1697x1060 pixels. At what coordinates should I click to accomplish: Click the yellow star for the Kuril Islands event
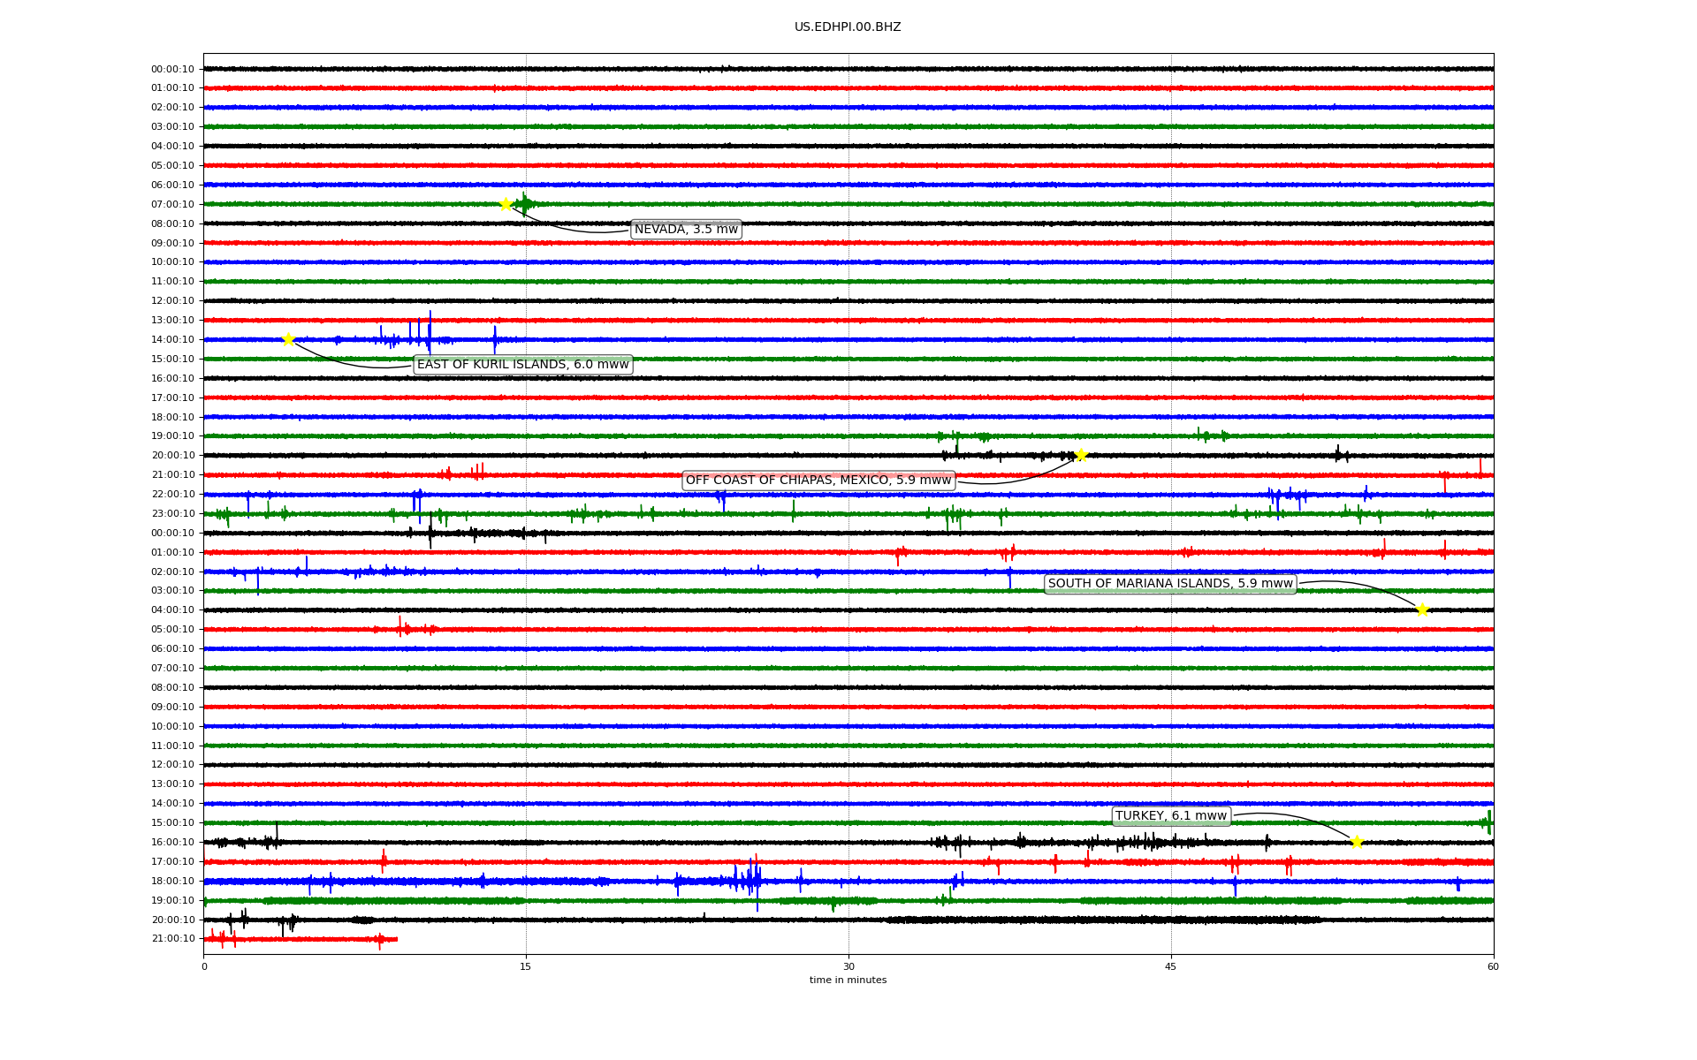pyautogui.click(x=288, y=339)
